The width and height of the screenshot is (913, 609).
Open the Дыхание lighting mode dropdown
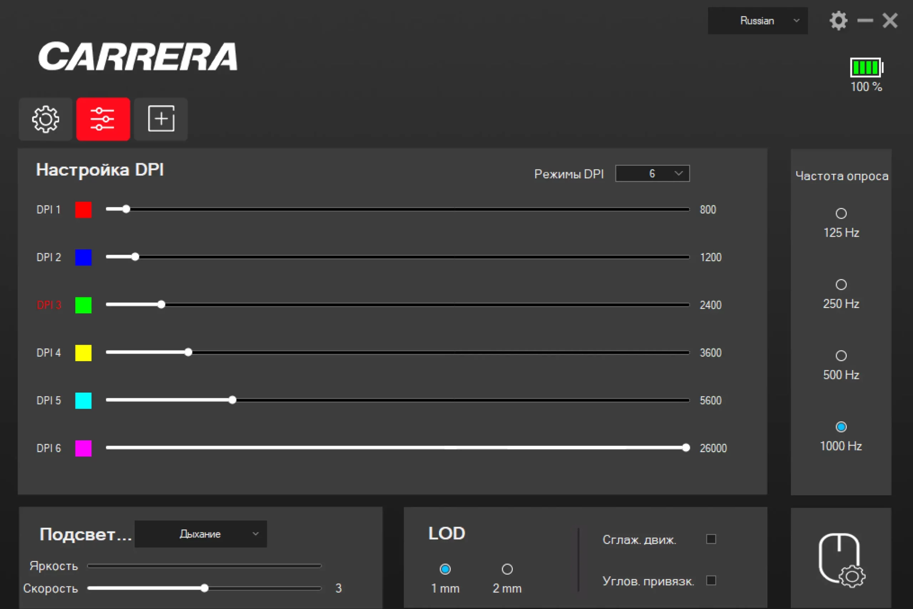(200, 534)
